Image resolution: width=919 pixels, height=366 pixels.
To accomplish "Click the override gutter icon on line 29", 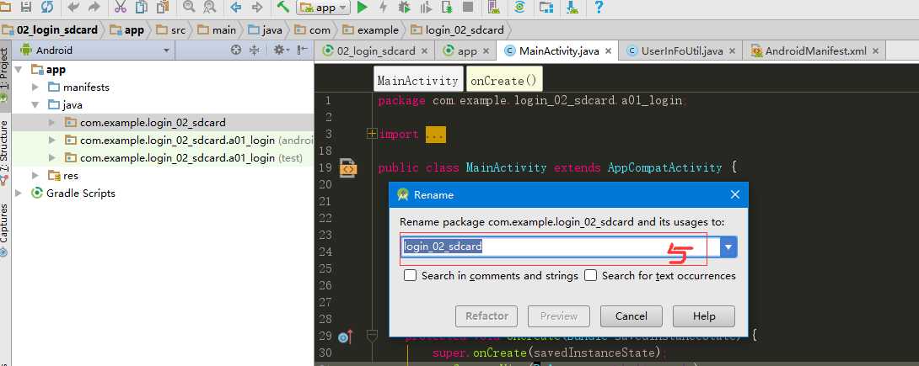I will [345, 337].
